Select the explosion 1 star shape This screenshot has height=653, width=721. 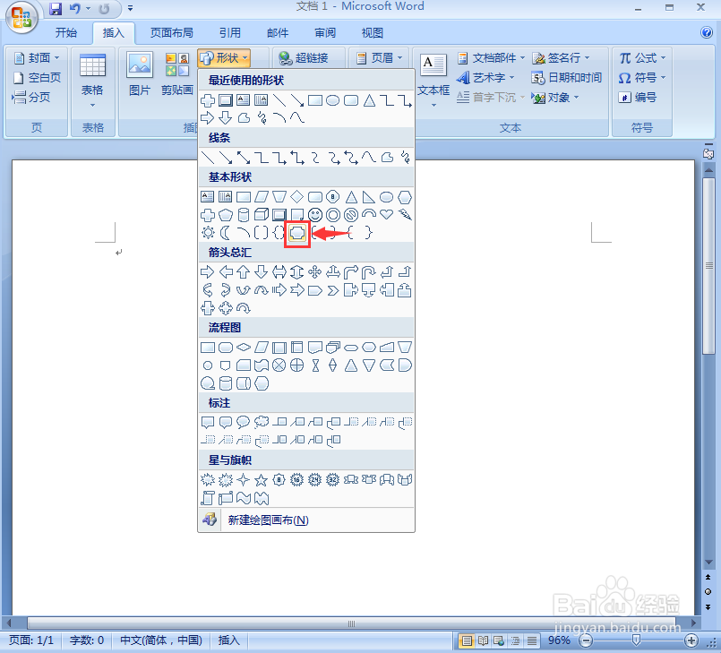pos(208,480)
